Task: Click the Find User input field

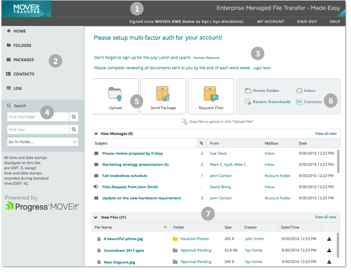Action: click(37, 129)
